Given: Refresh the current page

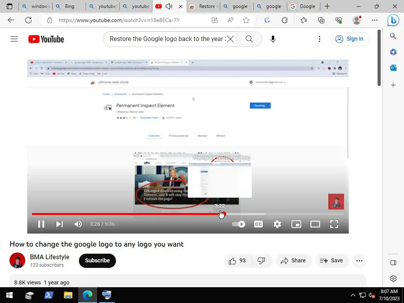Looking at the screenshot, I should 28,20.
